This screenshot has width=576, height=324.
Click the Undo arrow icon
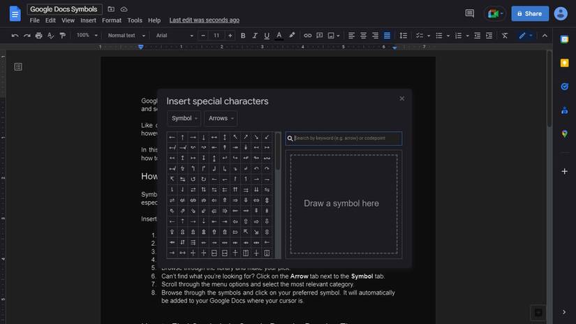click(x=15, y=36)
